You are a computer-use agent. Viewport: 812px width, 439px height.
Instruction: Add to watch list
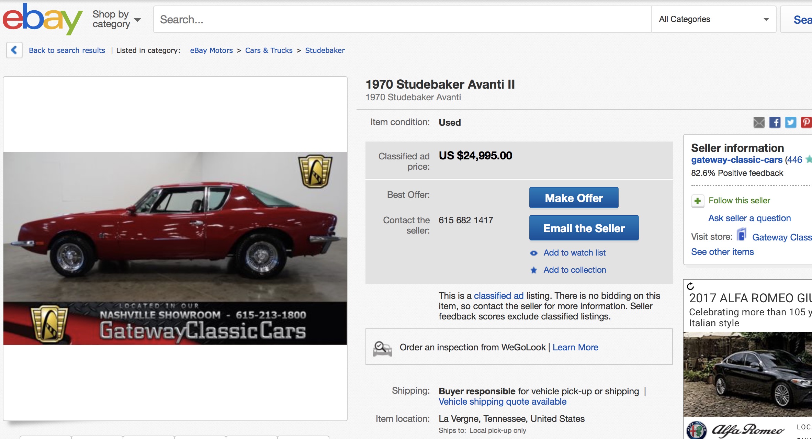(574, 253)
